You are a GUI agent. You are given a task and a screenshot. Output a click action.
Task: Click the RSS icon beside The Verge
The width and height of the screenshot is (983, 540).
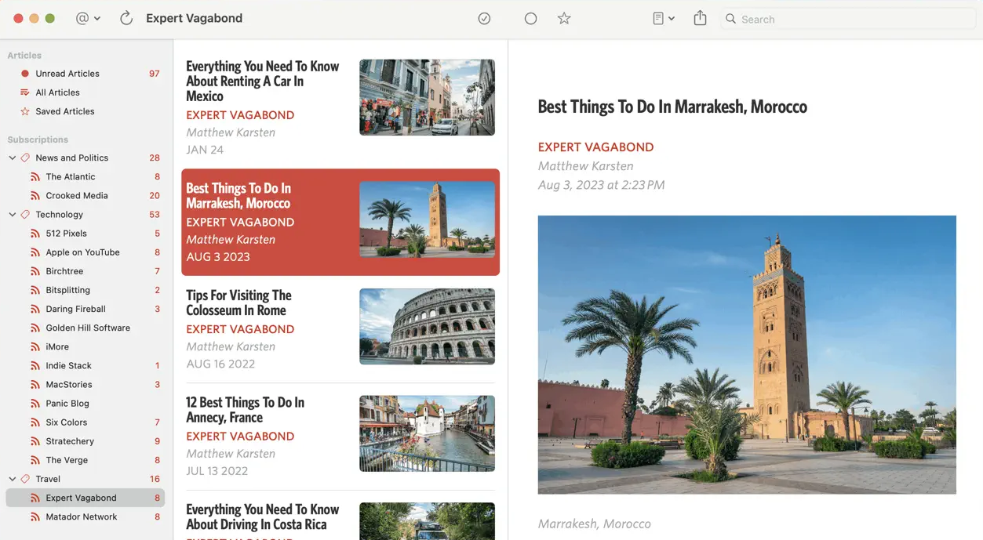[x=35, y=460]
